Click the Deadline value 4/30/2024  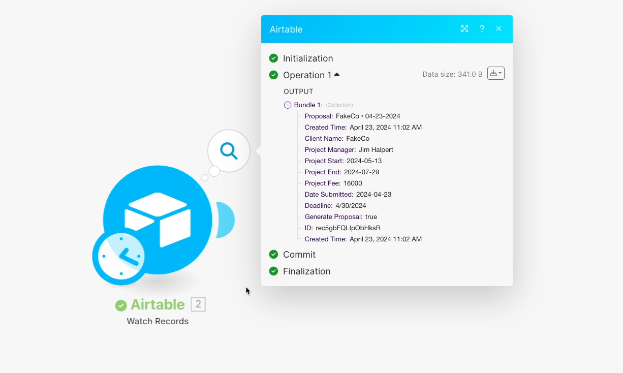[351, 205]
